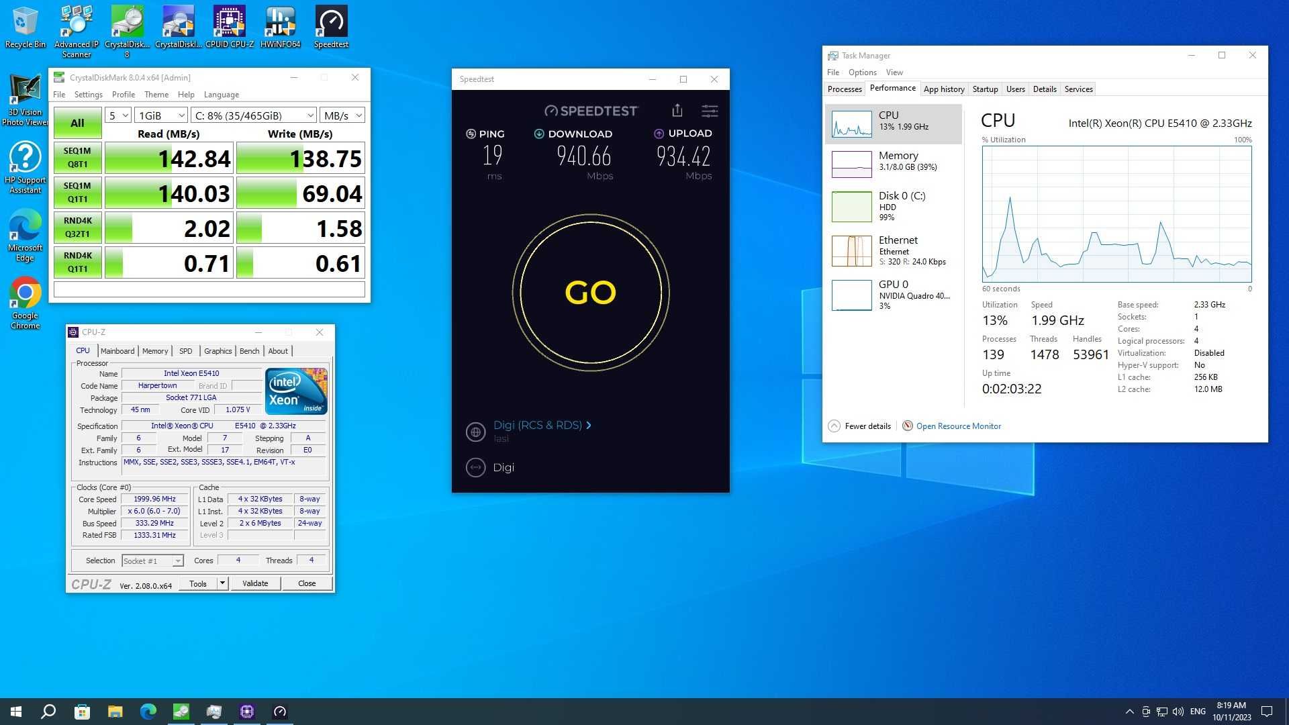
Task: Switch to Speedtest taskbar button
Action: pos(279,712)
